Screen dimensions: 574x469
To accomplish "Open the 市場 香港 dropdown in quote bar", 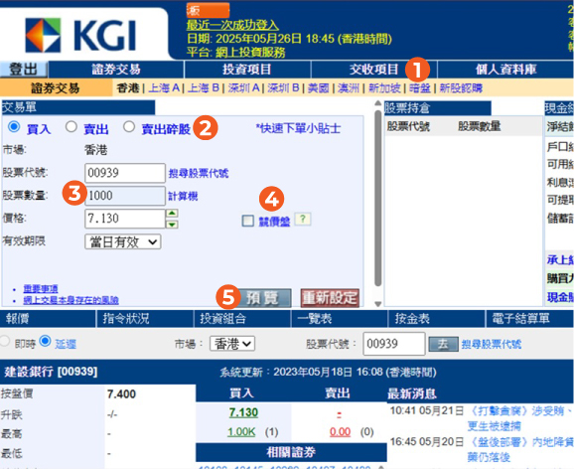I will click(232, 344).
